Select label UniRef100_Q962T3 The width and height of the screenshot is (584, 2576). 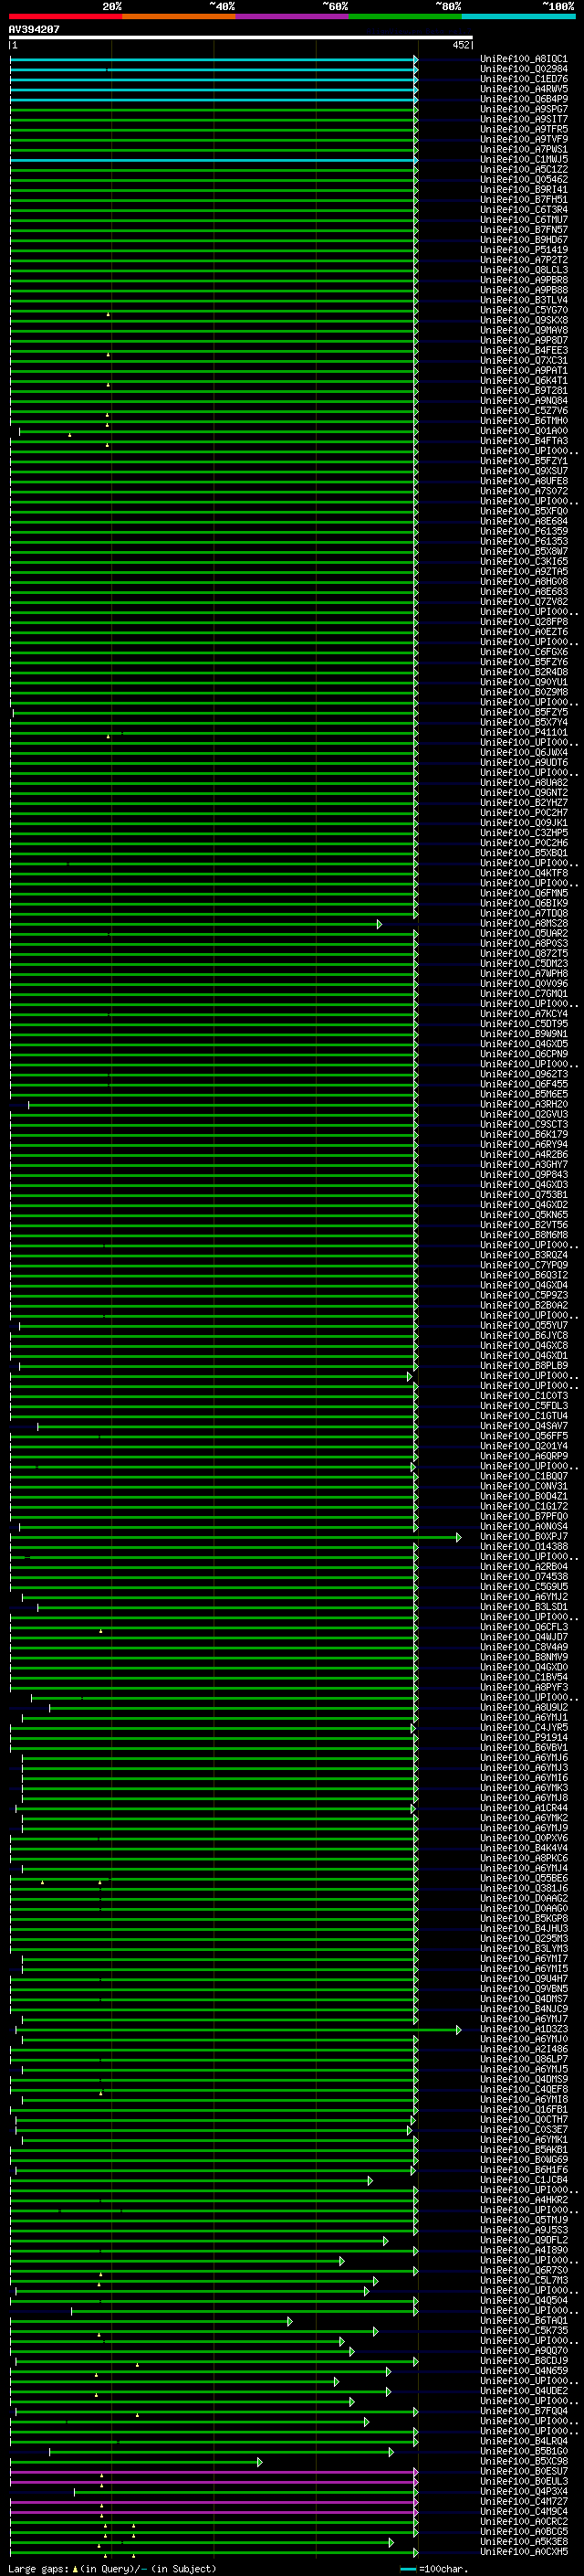point(524,1075)
